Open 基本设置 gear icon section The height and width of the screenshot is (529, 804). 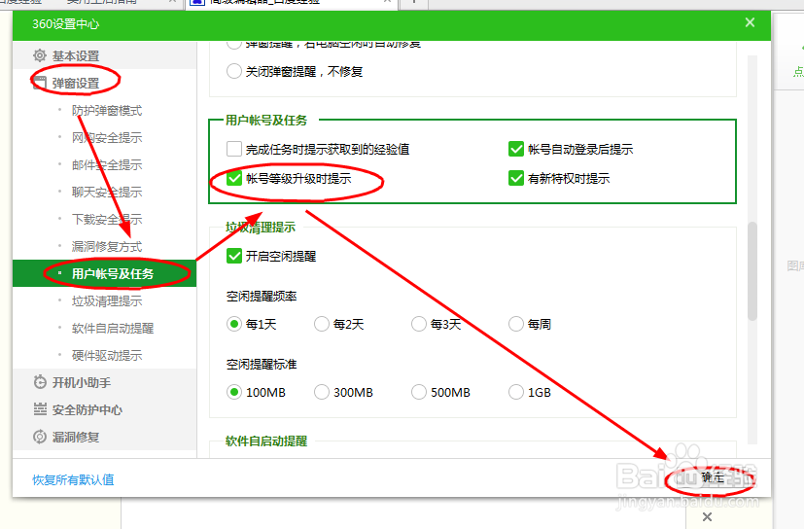(40, 55)
